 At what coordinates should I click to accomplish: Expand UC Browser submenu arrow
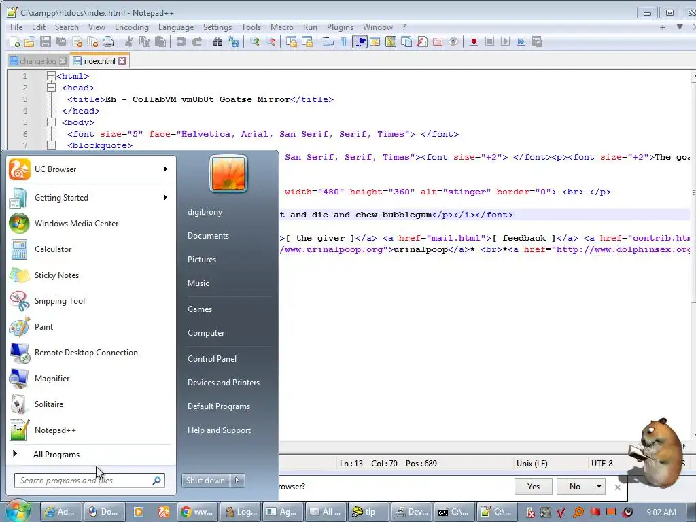[x=166, y=169]
